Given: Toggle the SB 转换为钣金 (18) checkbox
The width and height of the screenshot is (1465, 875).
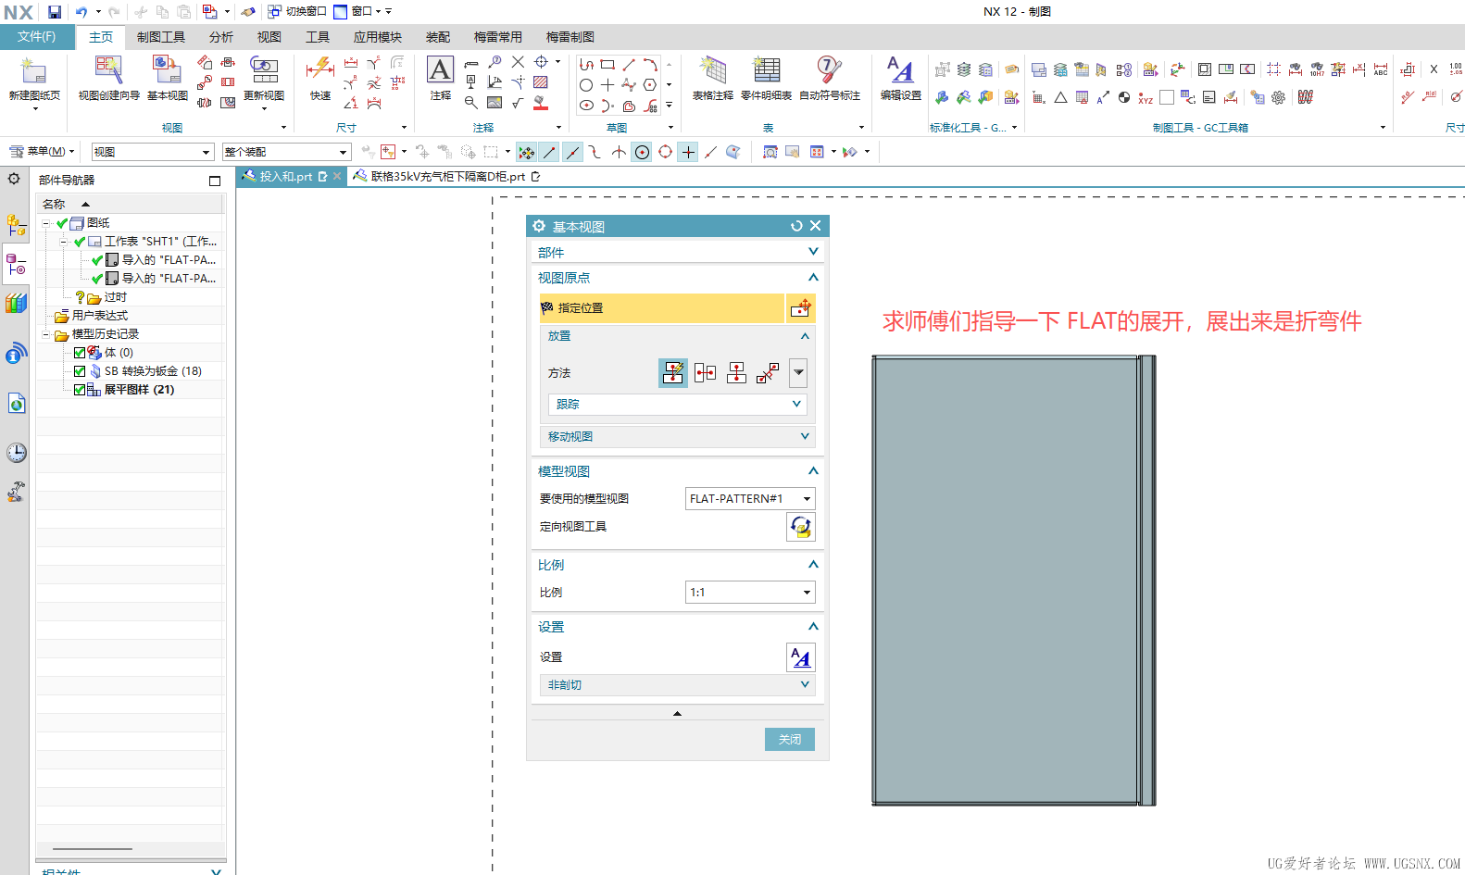Looking at the screenshot, I should click(80, 371).
